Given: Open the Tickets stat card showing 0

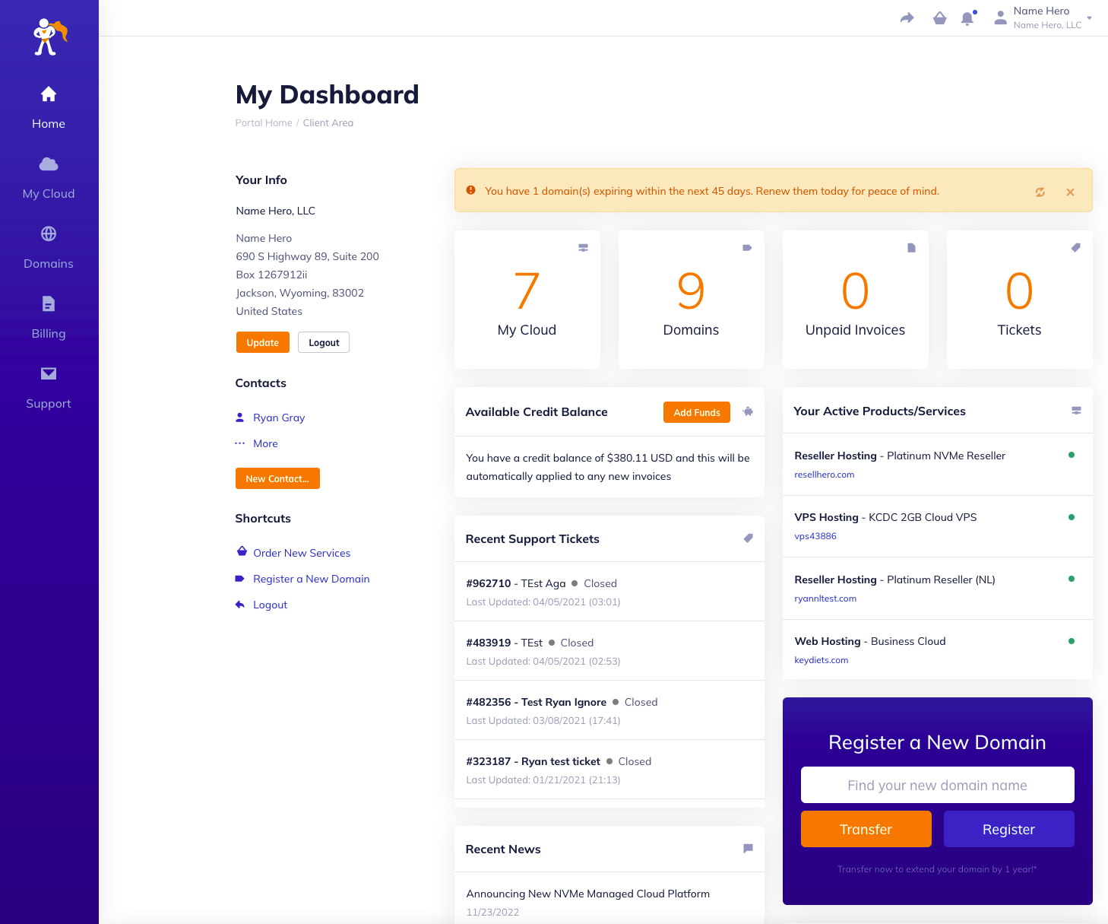Looking at the screenshot, I should 1020,300.
